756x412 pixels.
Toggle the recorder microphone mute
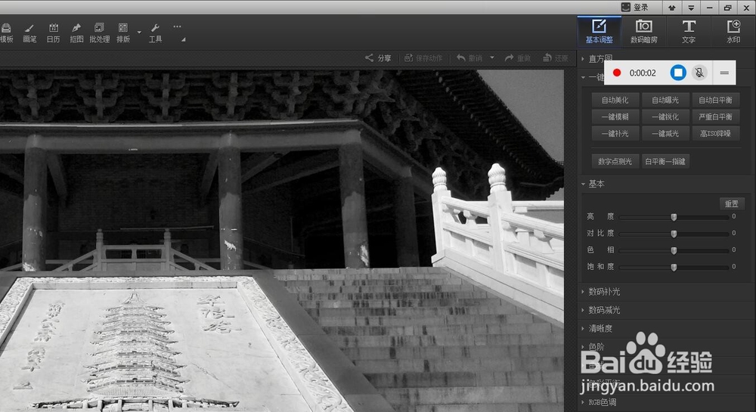[x=699, y=73]
